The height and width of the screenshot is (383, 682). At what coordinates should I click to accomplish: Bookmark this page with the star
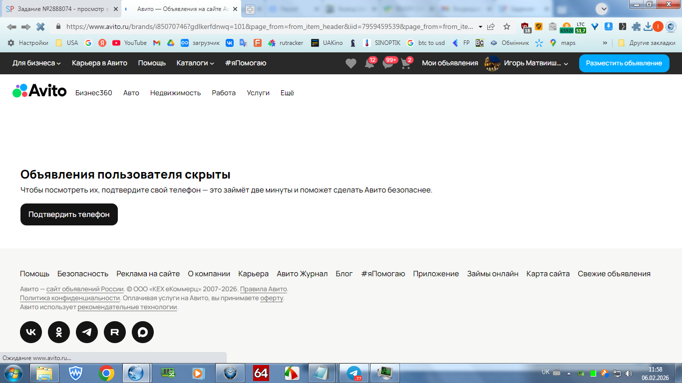coord(507,27)
